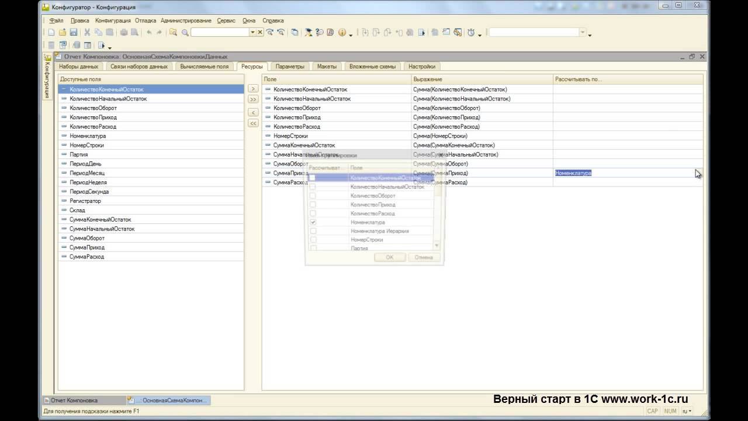Check the Номенклатура Иерархия checkbox
The width and height of the screenshot is (748, 421).
click(x=313, y=231)
